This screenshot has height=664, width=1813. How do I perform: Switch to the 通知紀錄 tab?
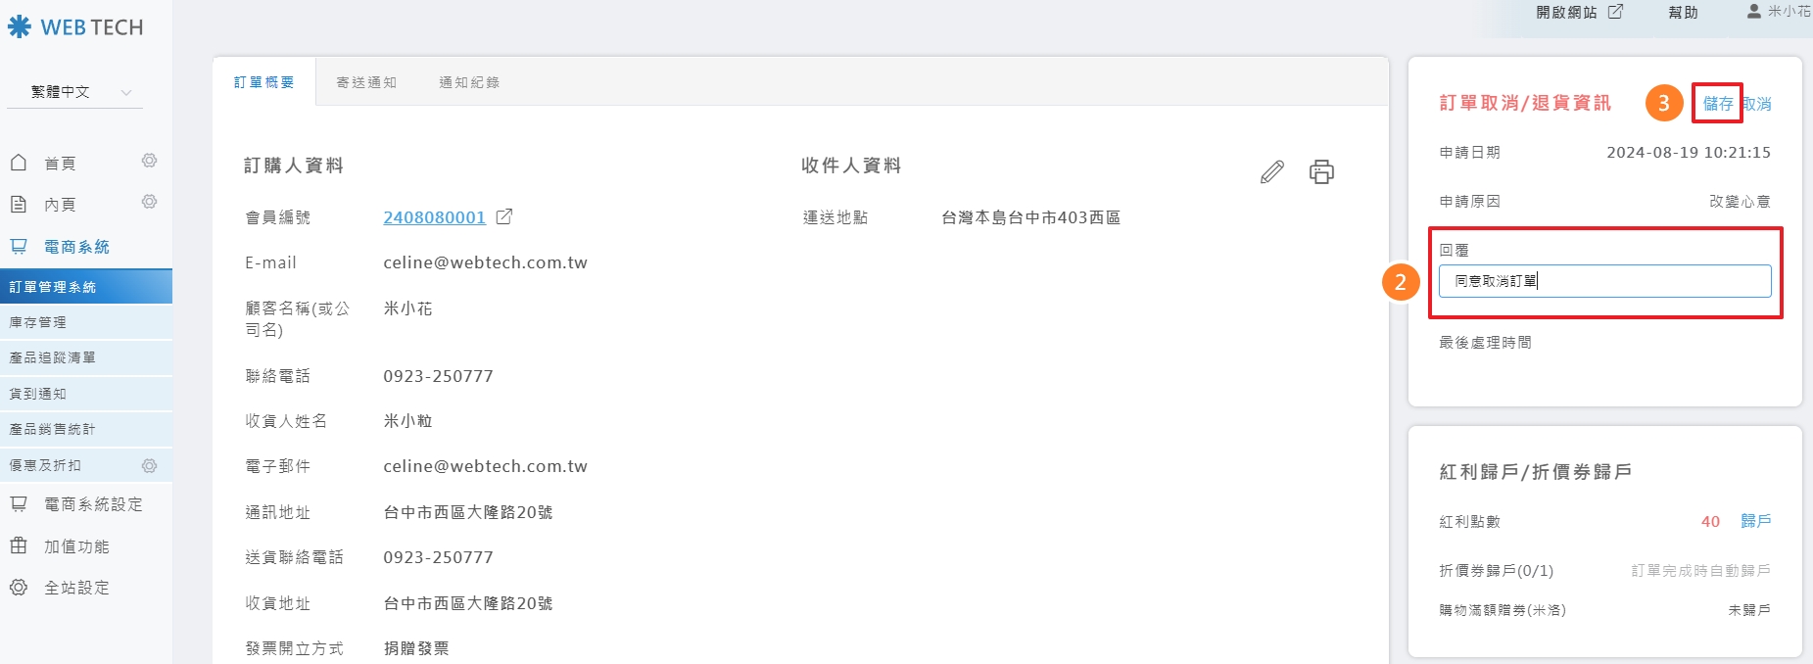click(469, 82)
